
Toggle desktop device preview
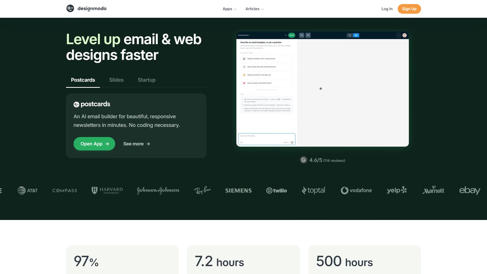click(x=356, y=35)
